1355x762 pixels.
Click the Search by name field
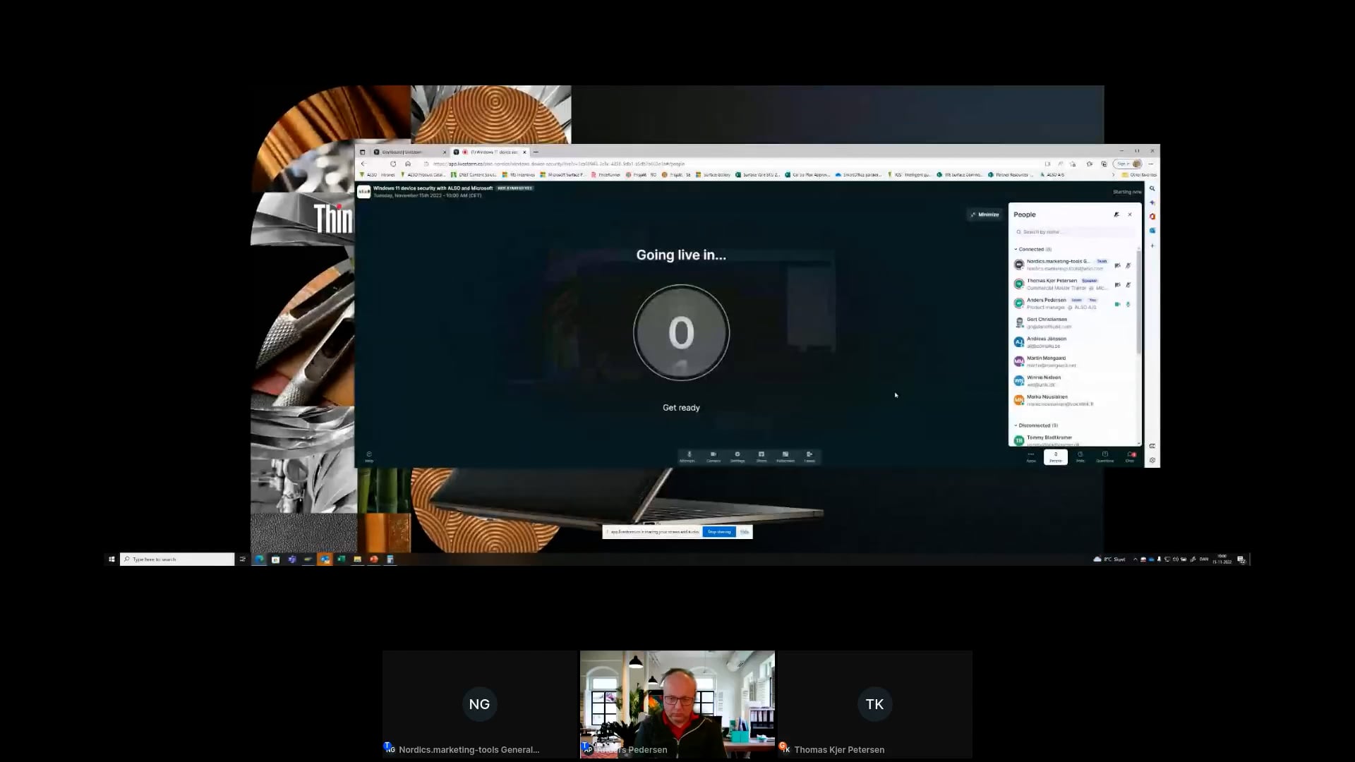[x=1073, y=231]
